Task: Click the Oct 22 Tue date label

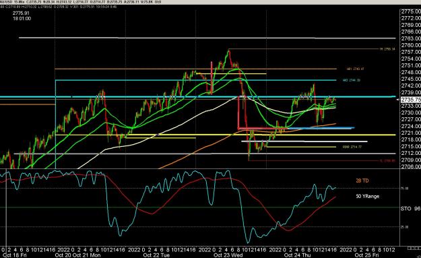Action: [x=156, y=255]
